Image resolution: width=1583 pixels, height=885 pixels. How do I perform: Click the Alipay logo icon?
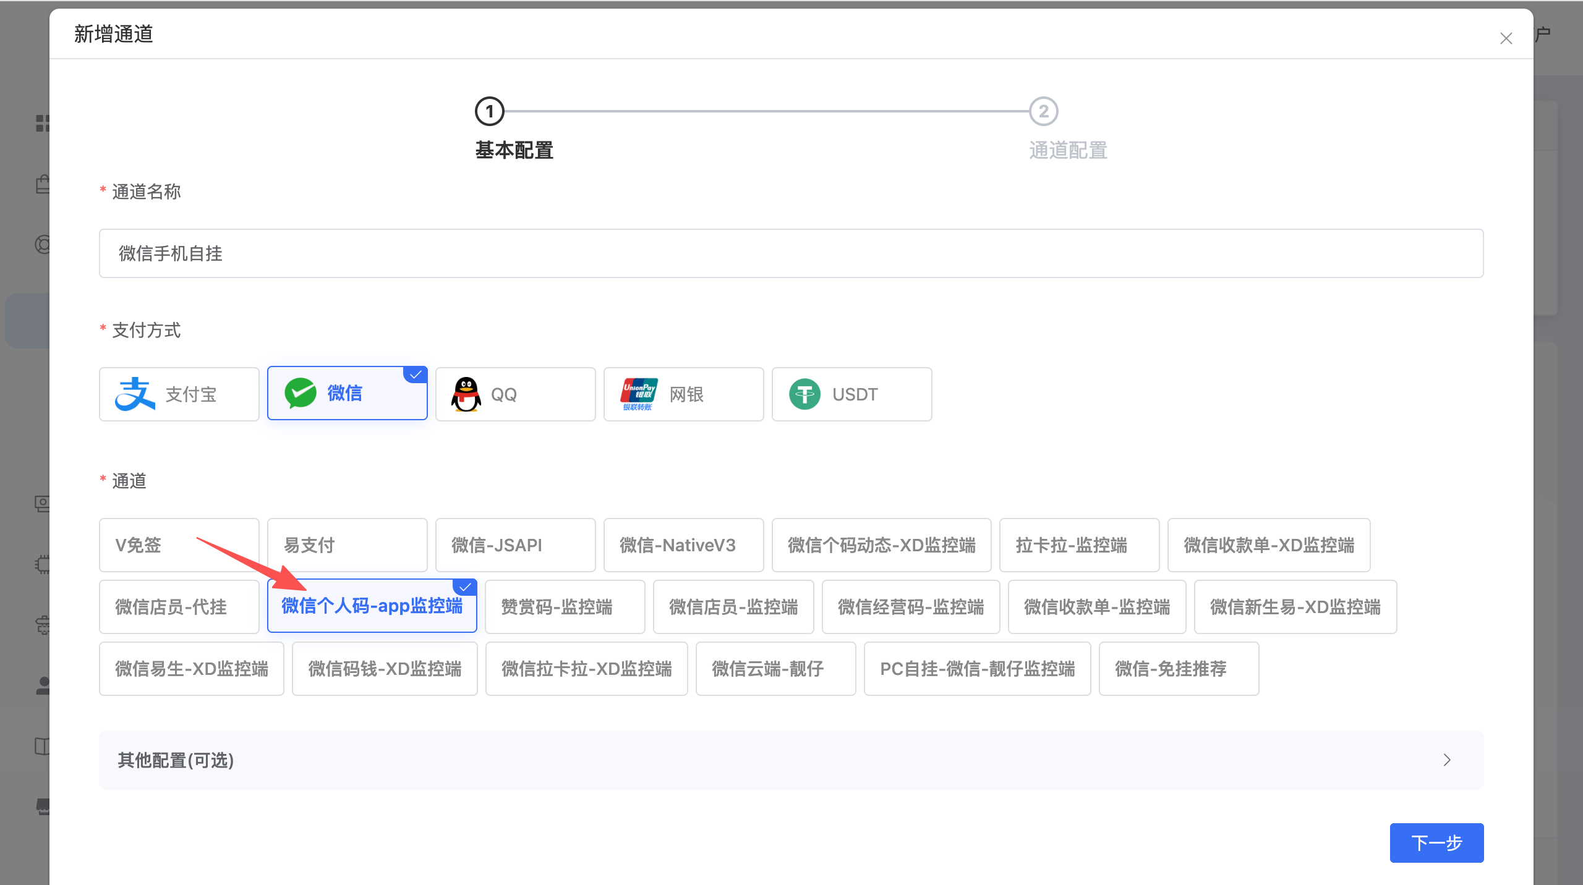point(135,394)
